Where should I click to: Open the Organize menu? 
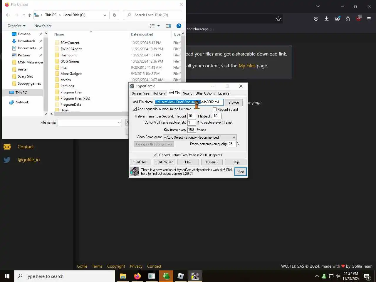tap(16, 26)
